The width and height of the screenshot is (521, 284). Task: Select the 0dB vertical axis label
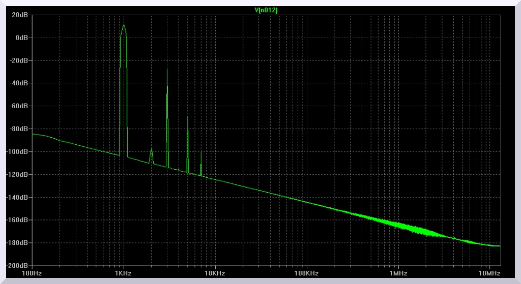point(22,38)
